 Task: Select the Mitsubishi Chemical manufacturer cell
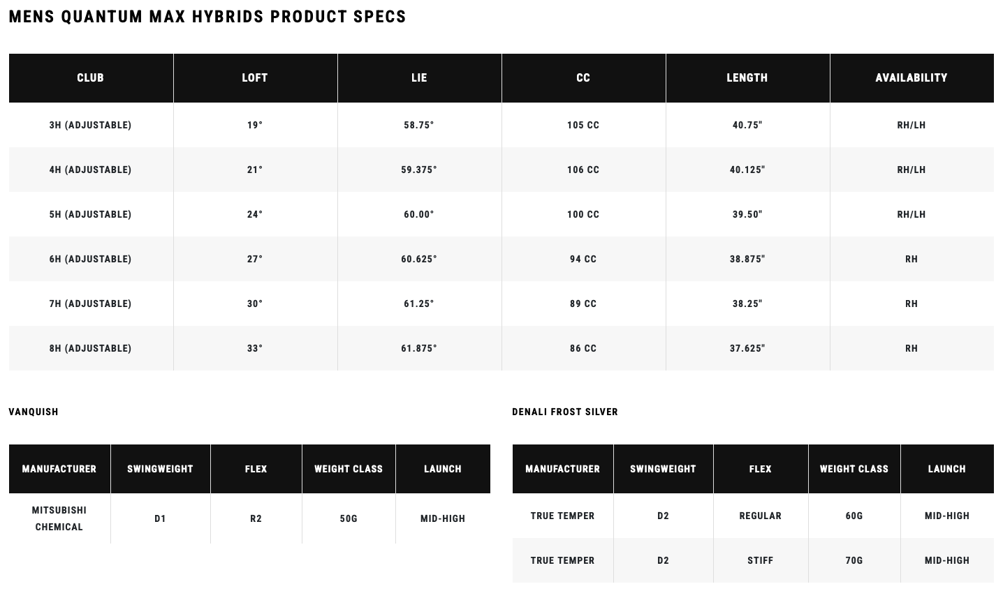coord(59,518)
